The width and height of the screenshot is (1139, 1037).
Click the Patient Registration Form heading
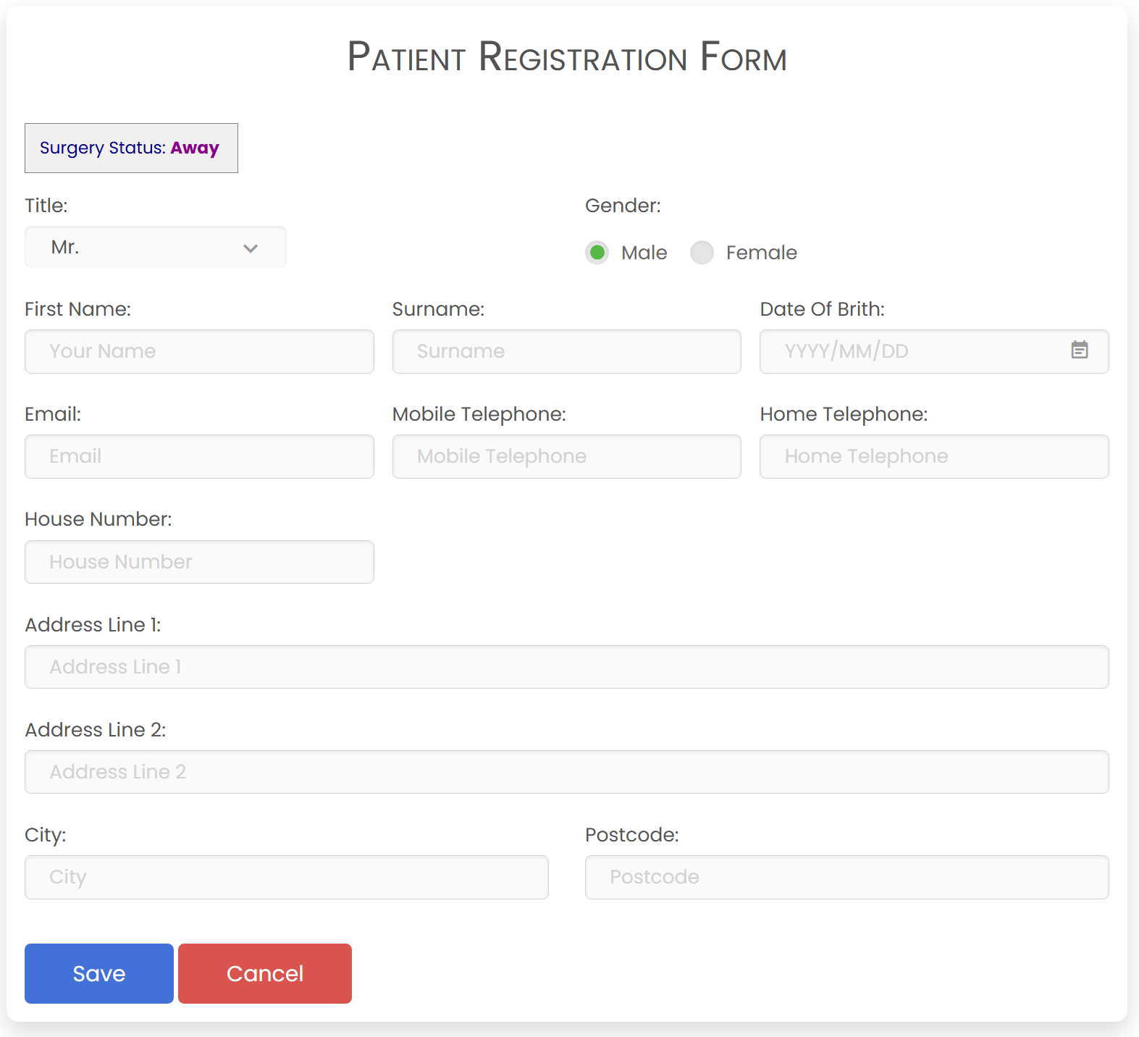(567, 57)
